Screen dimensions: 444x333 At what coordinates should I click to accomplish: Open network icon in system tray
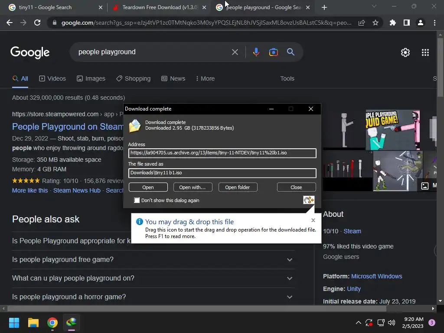(381, 323)
